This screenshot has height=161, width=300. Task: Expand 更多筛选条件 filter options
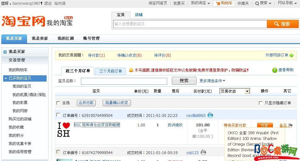coord(212,81)
